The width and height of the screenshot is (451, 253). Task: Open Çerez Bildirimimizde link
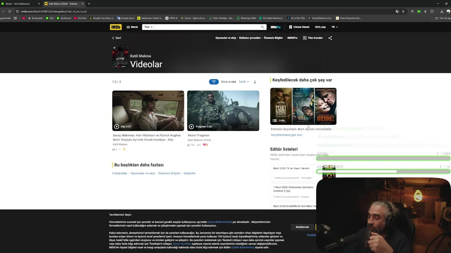click(220, 222)
